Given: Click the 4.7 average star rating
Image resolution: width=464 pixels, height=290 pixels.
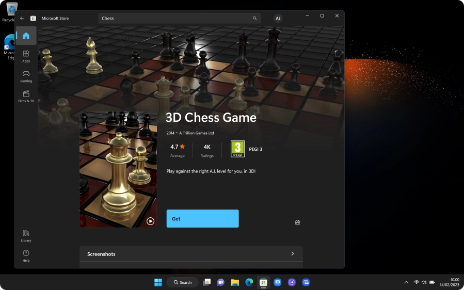Looking at the screenshot, I should pos(177,147).
